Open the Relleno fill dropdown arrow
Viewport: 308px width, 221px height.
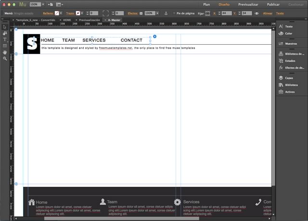[x=61, y=13]
